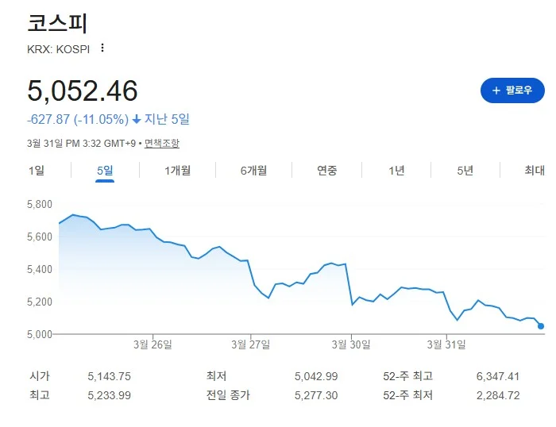Image resolution: width=556 pixels, height=427 pixels.
Task: Select the 5일 time range tab
Action: click(105, 171)
